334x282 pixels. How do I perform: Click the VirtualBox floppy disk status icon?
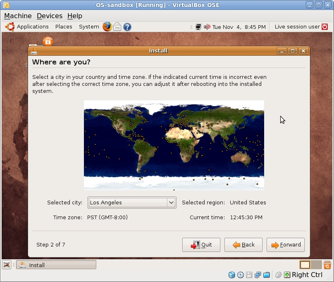coord(249,275)
